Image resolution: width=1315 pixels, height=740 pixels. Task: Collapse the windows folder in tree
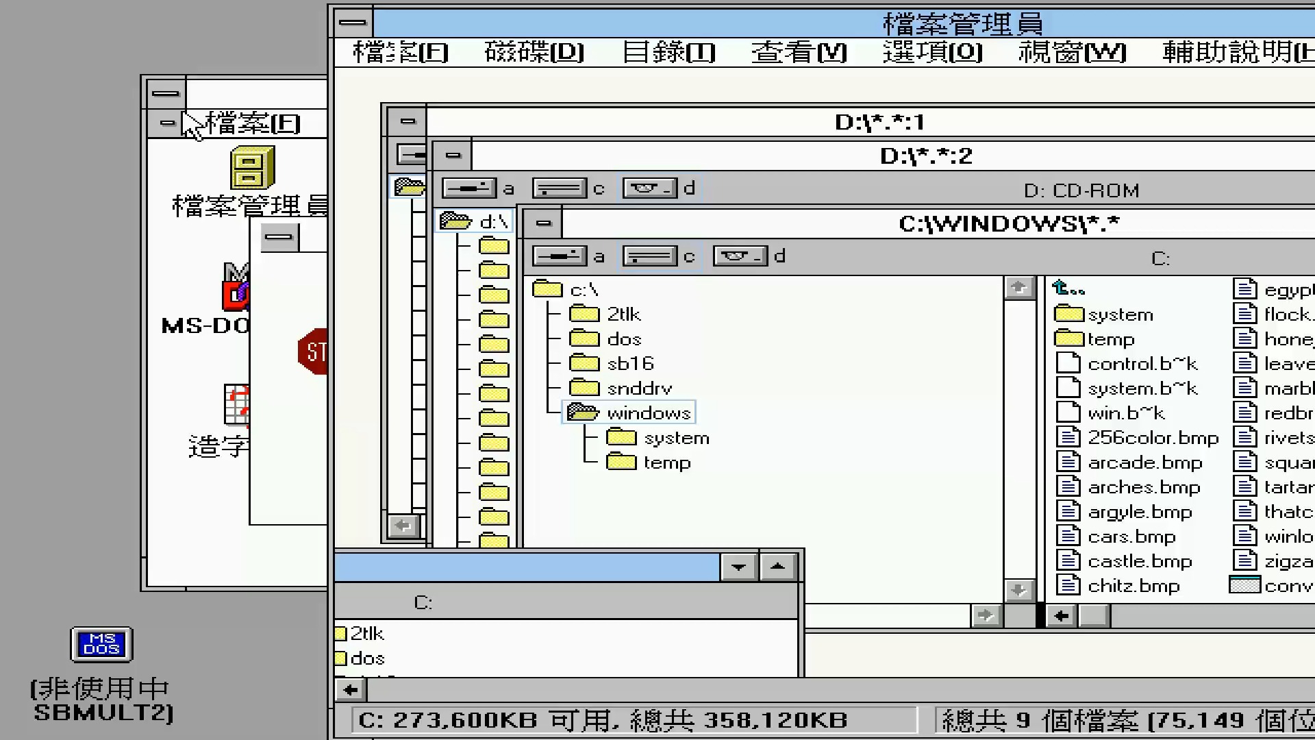583,412
